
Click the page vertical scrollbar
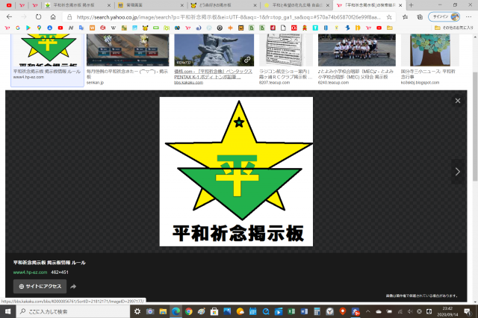point(474,149)
